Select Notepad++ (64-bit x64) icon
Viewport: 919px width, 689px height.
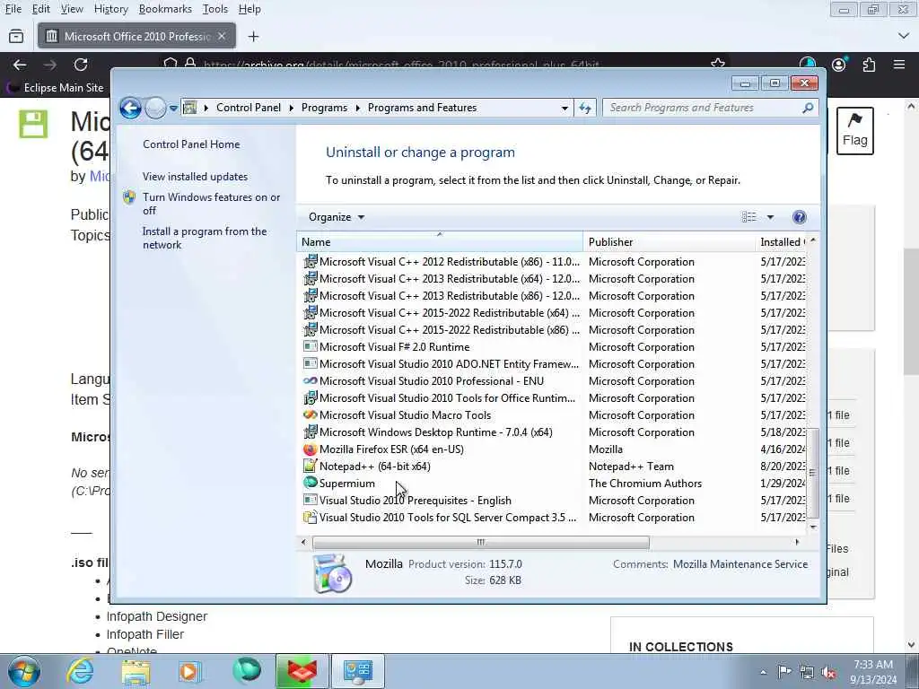point(310,467)
